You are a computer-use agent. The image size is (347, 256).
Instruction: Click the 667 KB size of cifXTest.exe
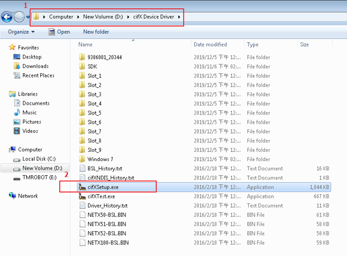pyautogui.click(x=321, y=196)
